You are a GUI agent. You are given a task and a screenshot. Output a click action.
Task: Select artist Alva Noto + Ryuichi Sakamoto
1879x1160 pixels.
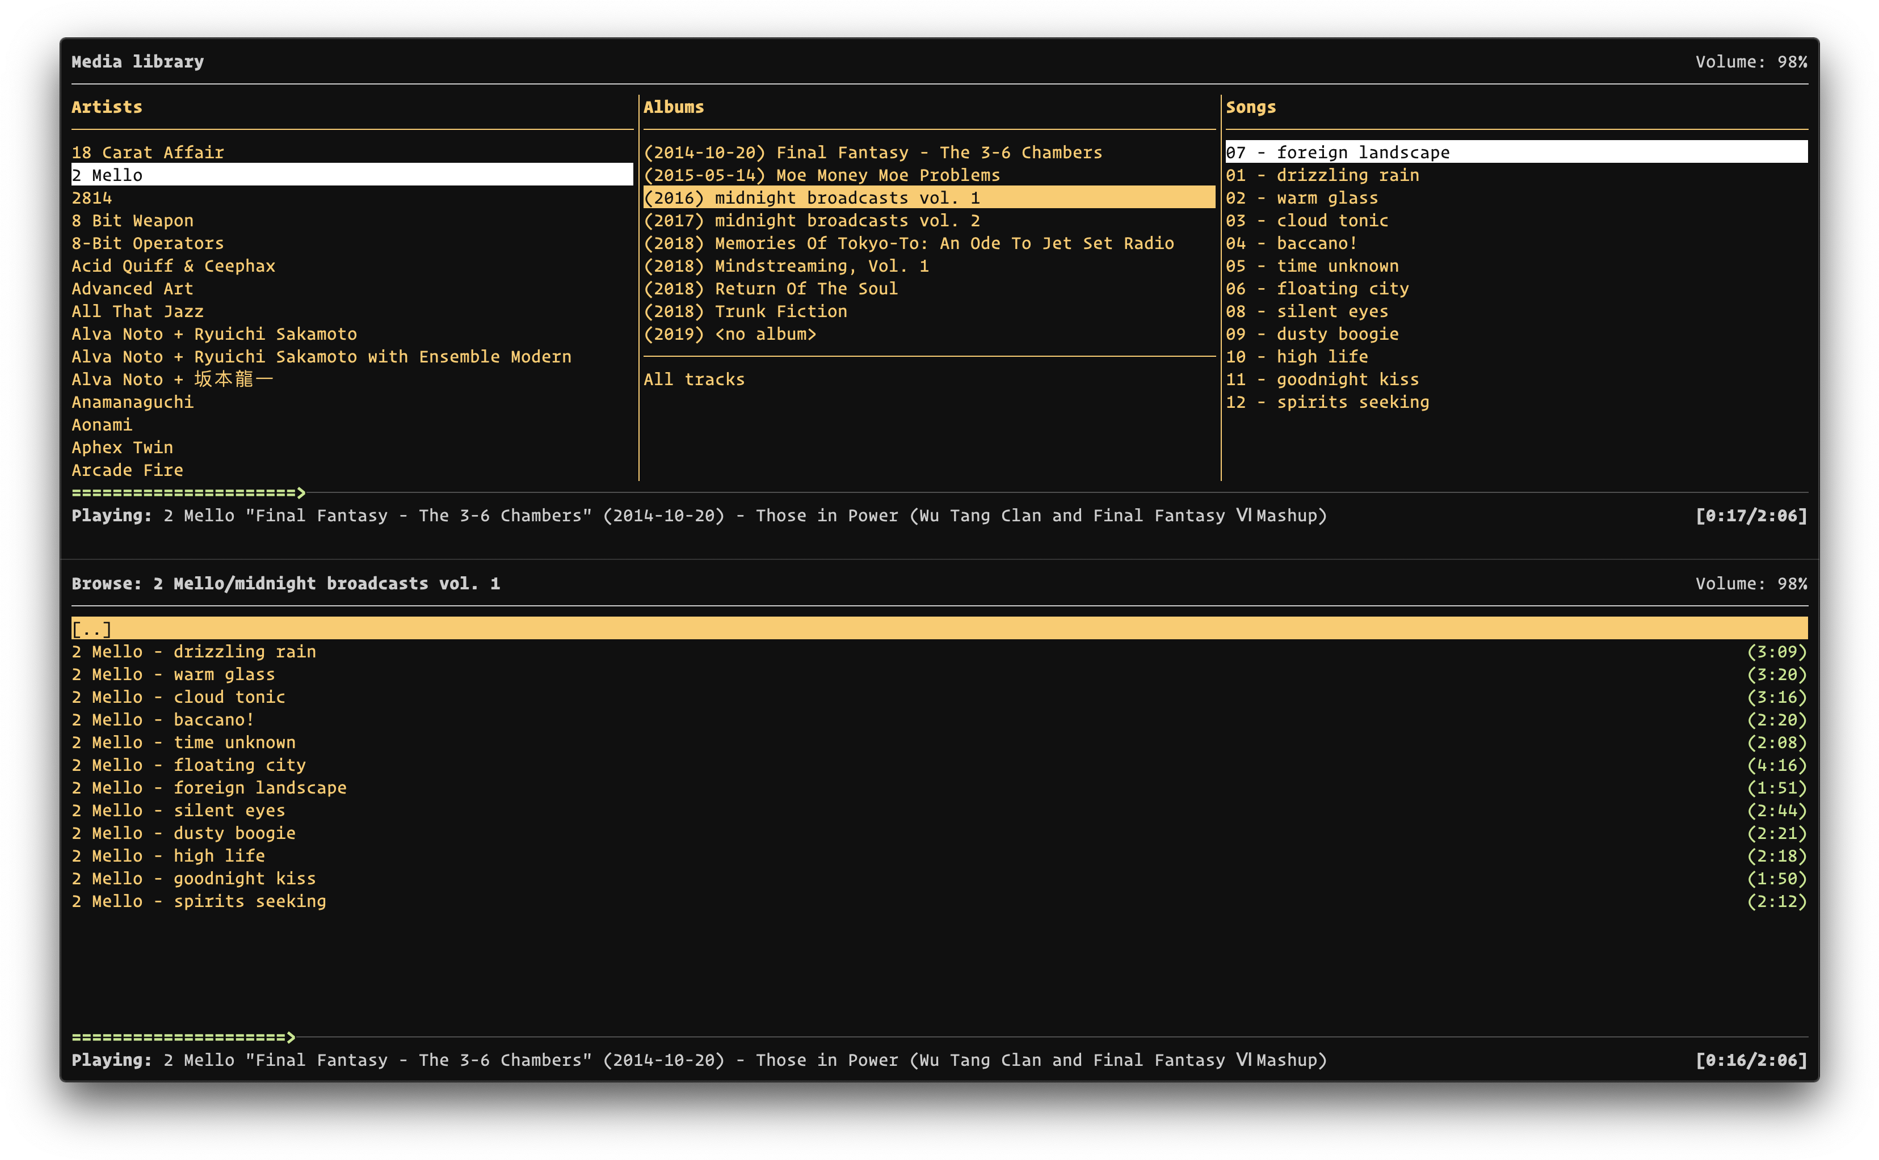[214, 334]
